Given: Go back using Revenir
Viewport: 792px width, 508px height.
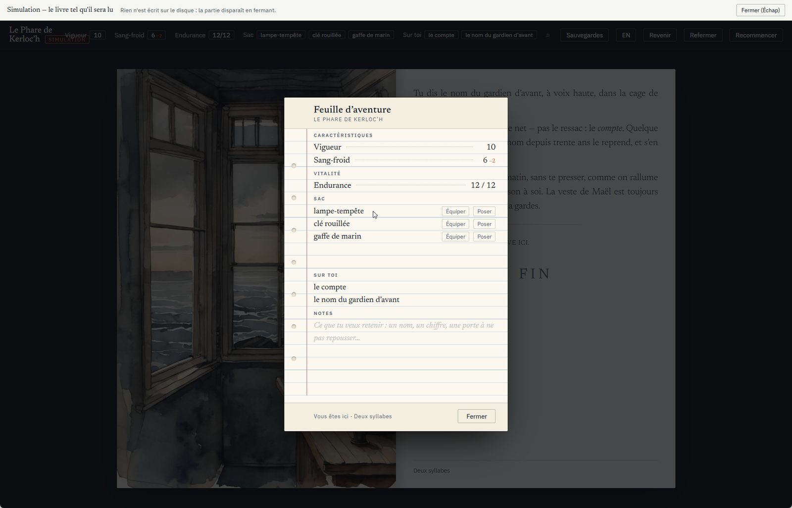Looking at the screenshot, I should click(x=660, y=35).
